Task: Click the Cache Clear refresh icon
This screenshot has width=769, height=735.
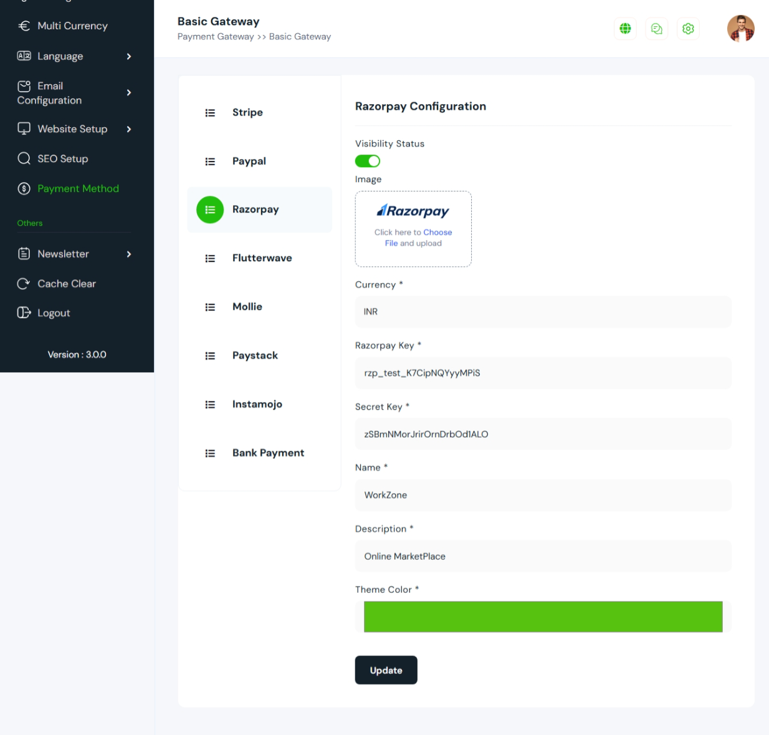Action: (24, 284)
